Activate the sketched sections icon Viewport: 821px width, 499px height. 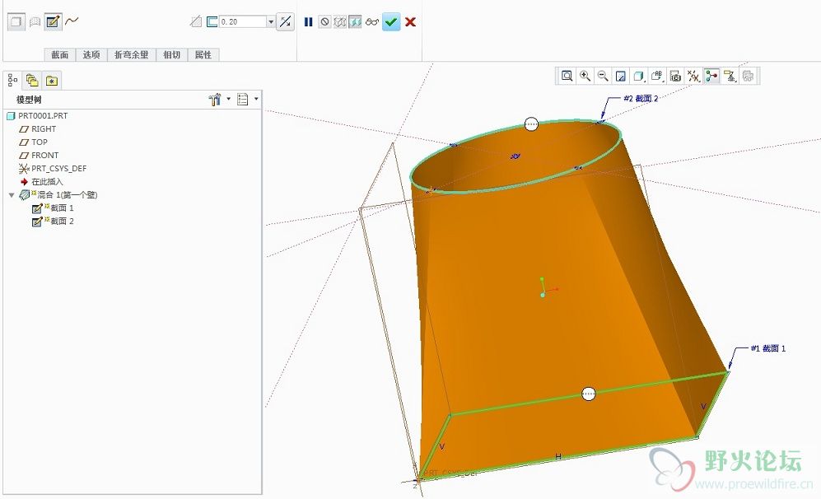click(x=53, y=22)
